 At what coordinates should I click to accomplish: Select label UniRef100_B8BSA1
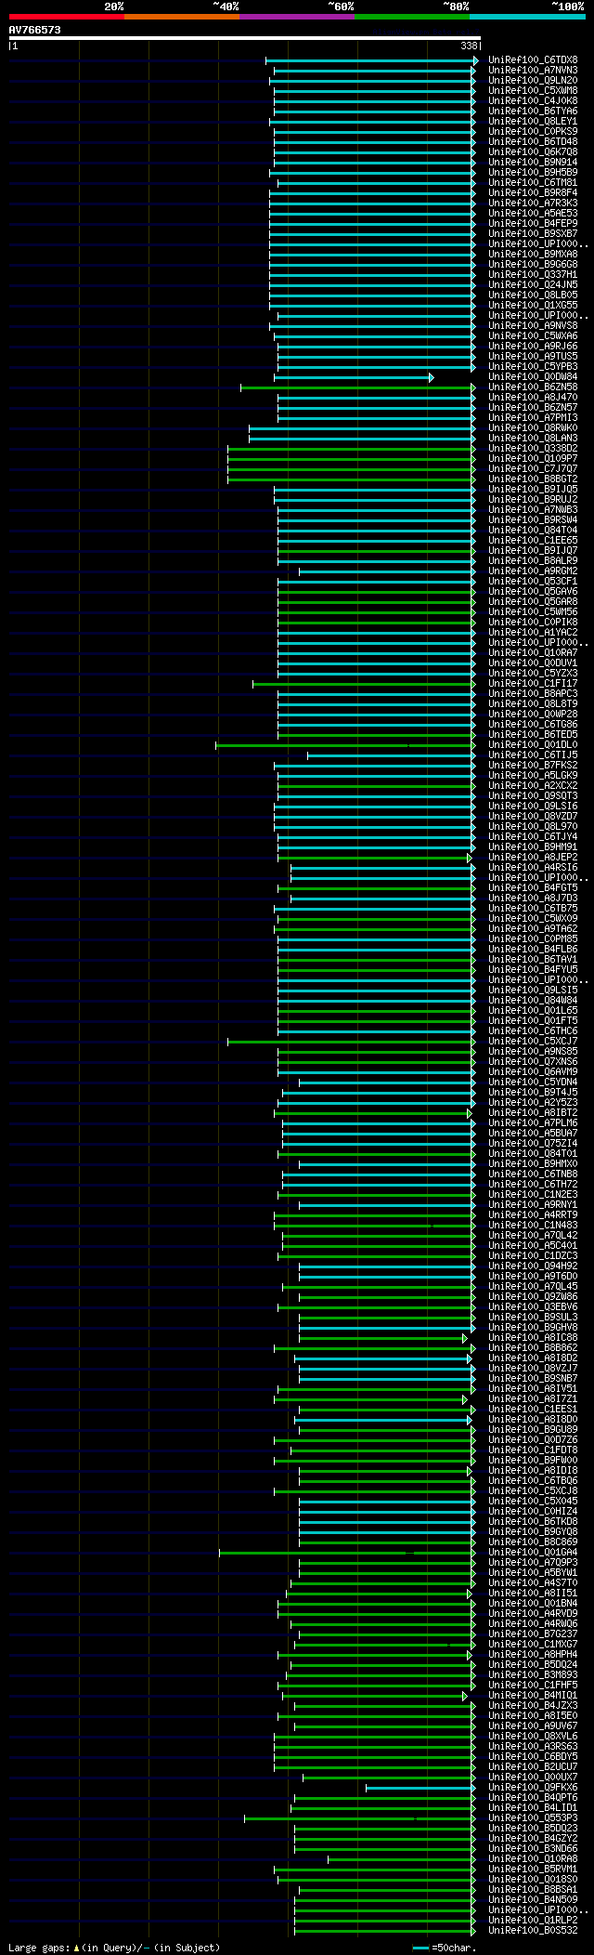pyautogui.click(x=533, y=1890)
